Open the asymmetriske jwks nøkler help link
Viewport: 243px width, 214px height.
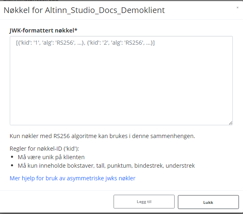pyautogui.click(x=72, y=178)
